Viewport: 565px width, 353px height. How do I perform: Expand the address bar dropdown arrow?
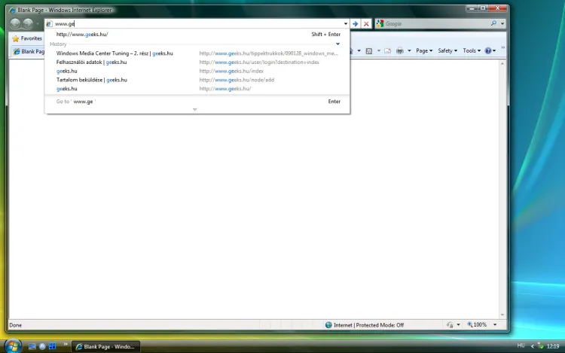point(345,24)
